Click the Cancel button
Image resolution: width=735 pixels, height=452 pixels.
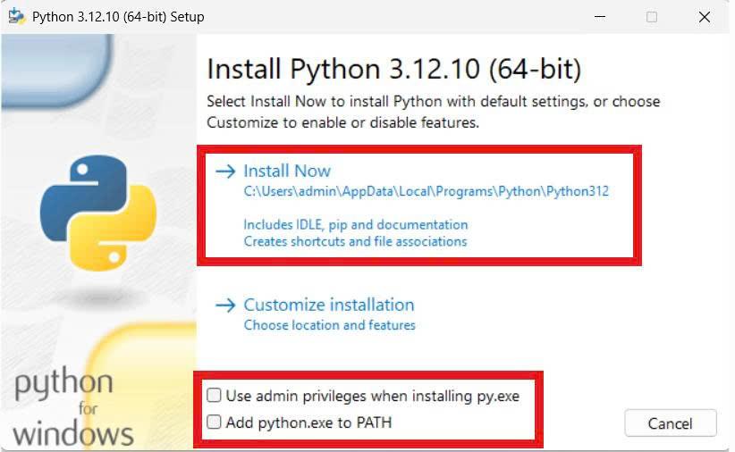pos(671,423)
